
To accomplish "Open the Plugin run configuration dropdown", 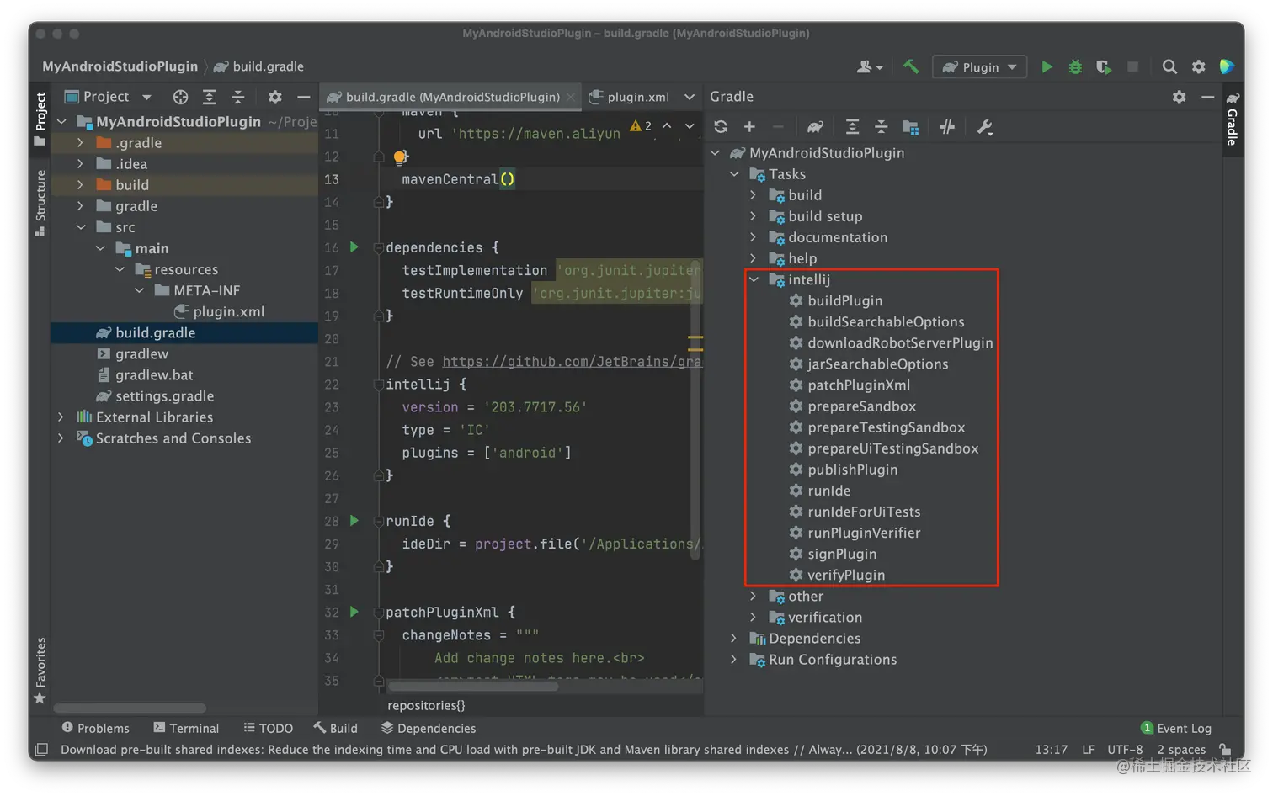I will (x=980, y=66).
